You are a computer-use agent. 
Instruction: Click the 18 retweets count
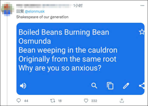click(60, 101)
